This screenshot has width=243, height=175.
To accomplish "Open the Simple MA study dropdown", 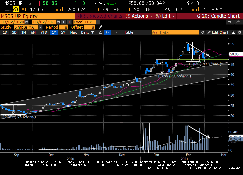I will tap(40, 27).
